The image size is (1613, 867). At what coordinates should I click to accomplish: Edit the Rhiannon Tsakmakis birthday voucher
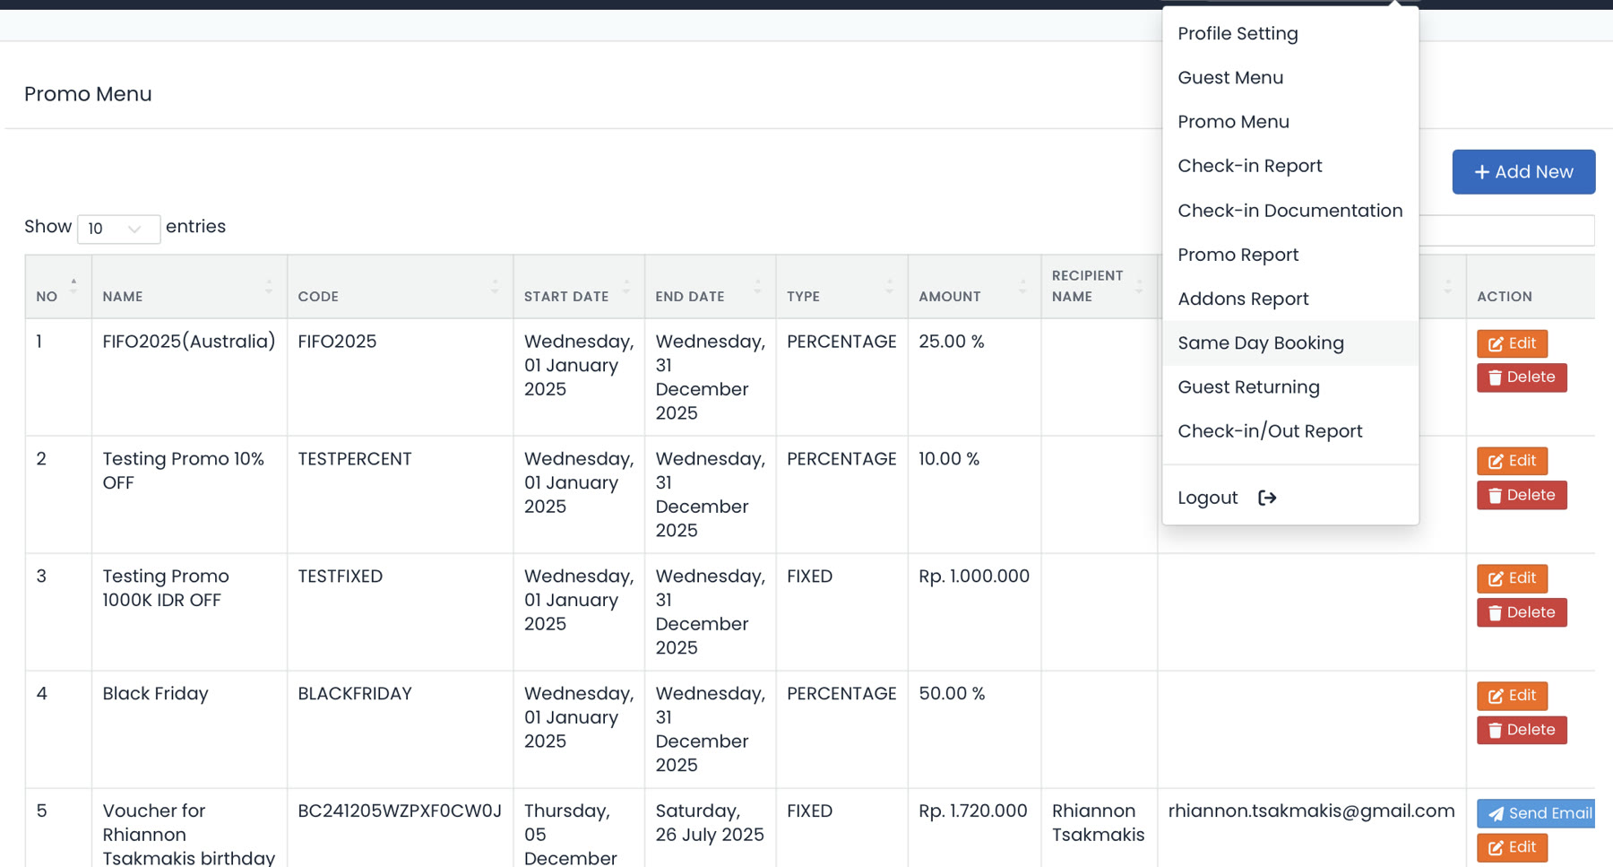coord(1512,847)
